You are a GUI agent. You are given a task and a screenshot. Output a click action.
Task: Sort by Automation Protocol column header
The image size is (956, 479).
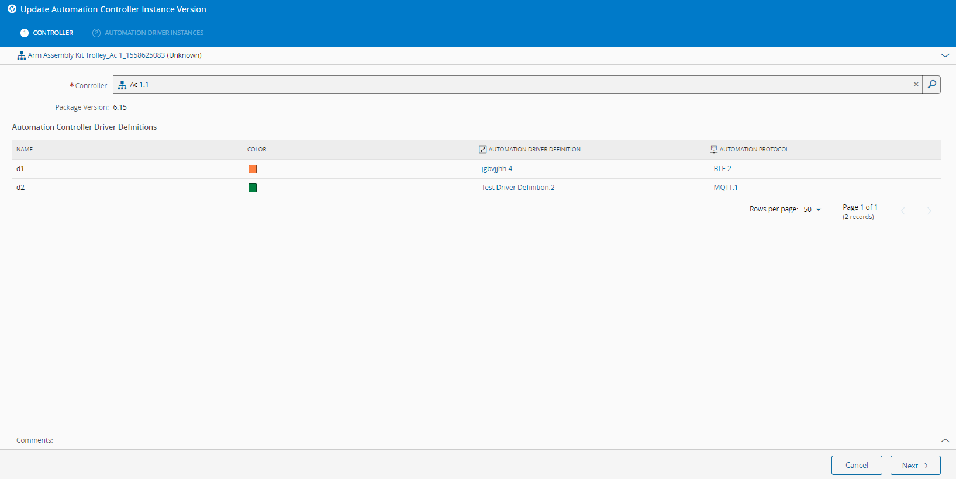click(x=754, y=150)
